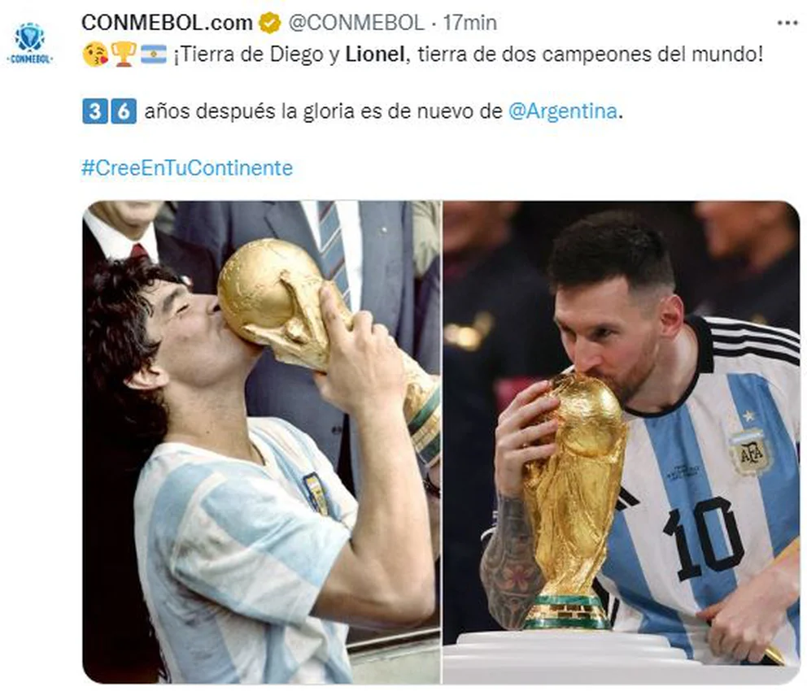The image size is (807, 691).
Task: Click the tweet text about campeones del mundo
Action: click(x=467, y=54)
